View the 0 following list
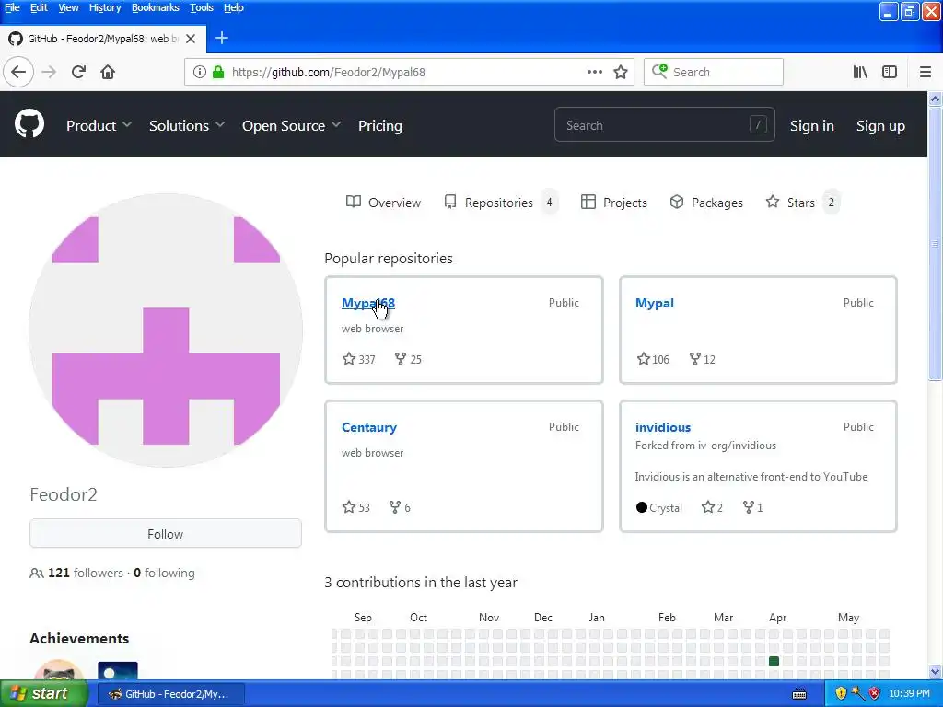 (x=164, y=573)
